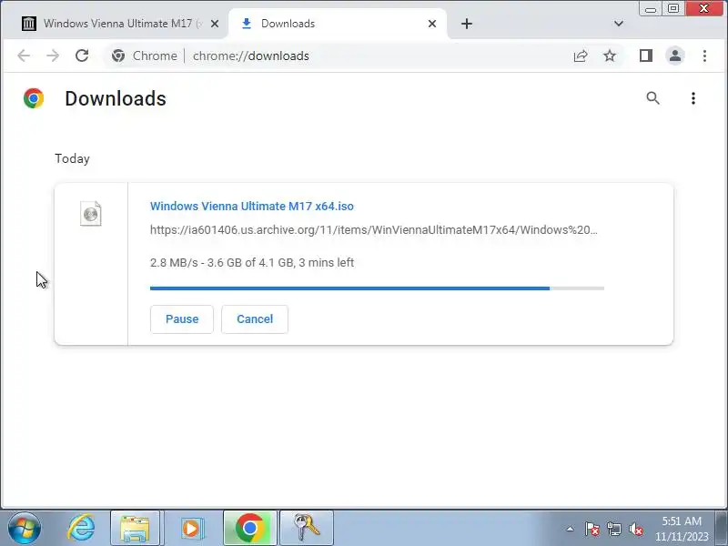Close the Downloads tab
This screenshot has width=728, height=546.
431,24
